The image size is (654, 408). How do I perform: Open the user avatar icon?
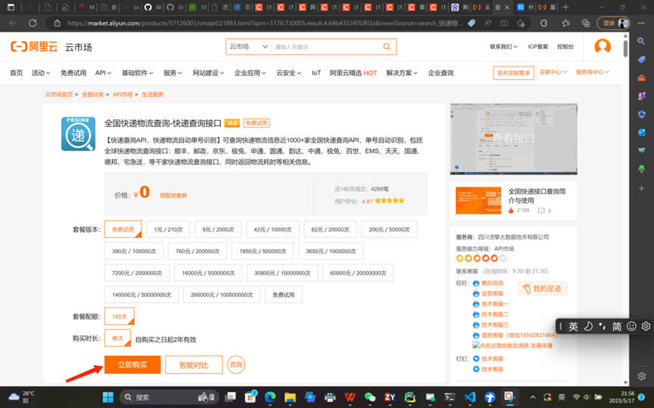click(x=603, y=46)
